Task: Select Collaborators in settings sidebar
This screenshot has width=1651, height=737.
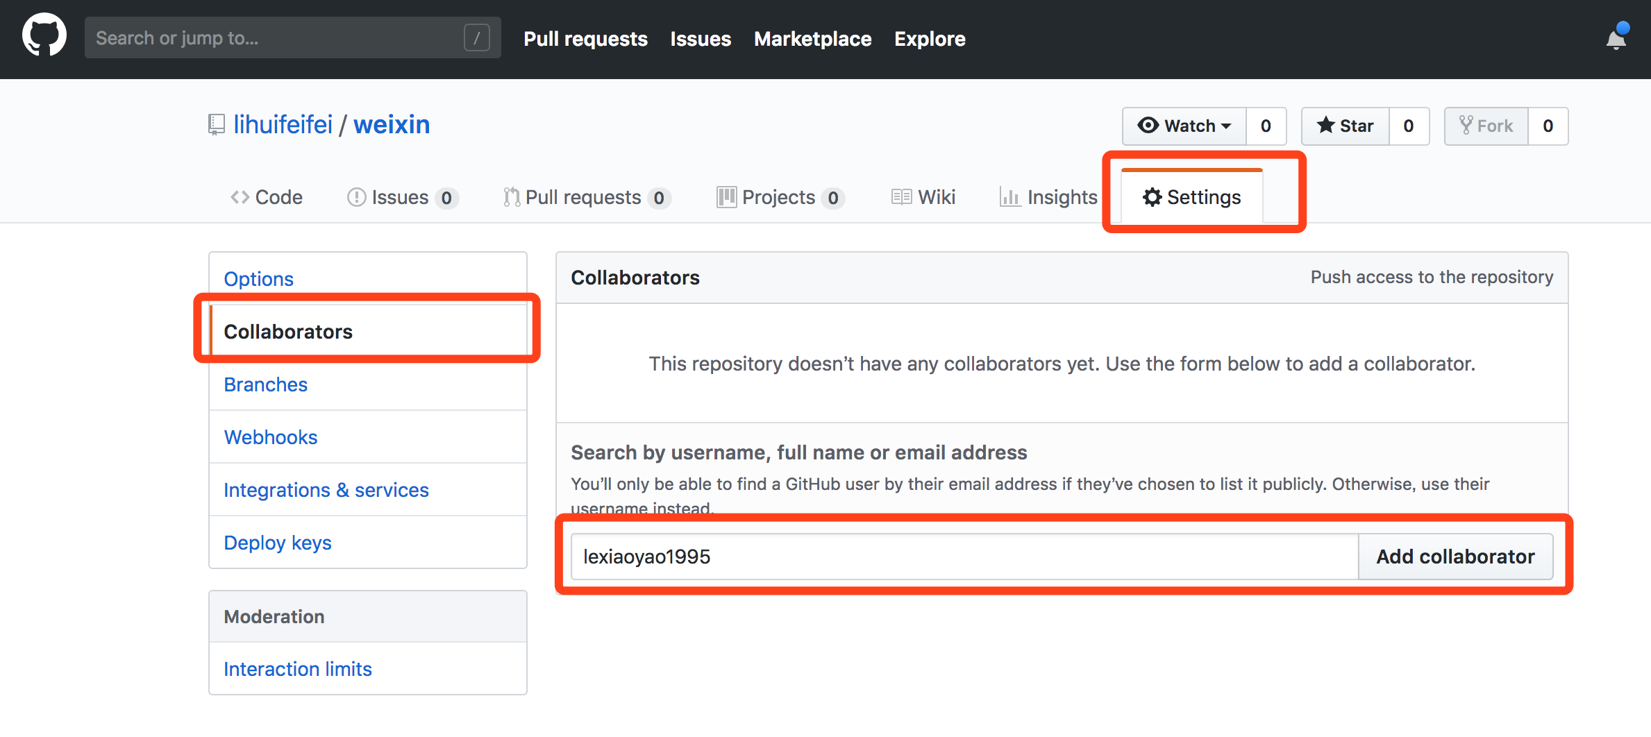Action: tap(368, 332)
